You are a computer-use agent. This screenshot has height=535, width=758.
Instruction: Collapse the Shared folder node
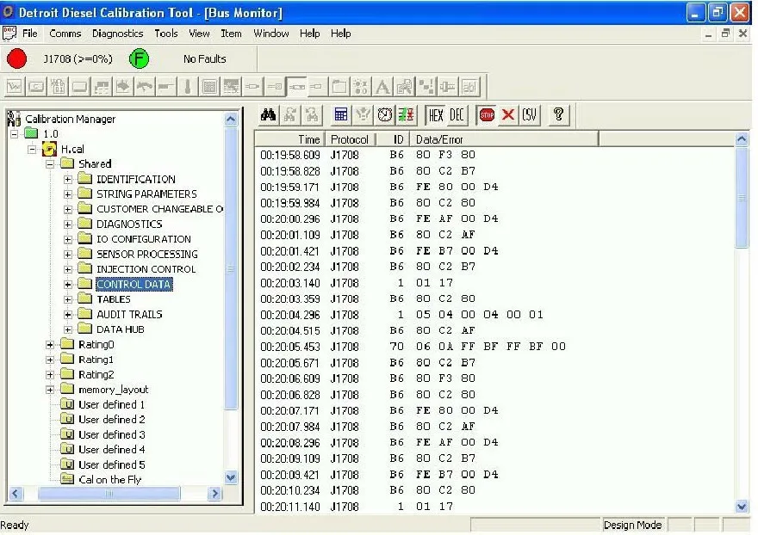(50, 164)
